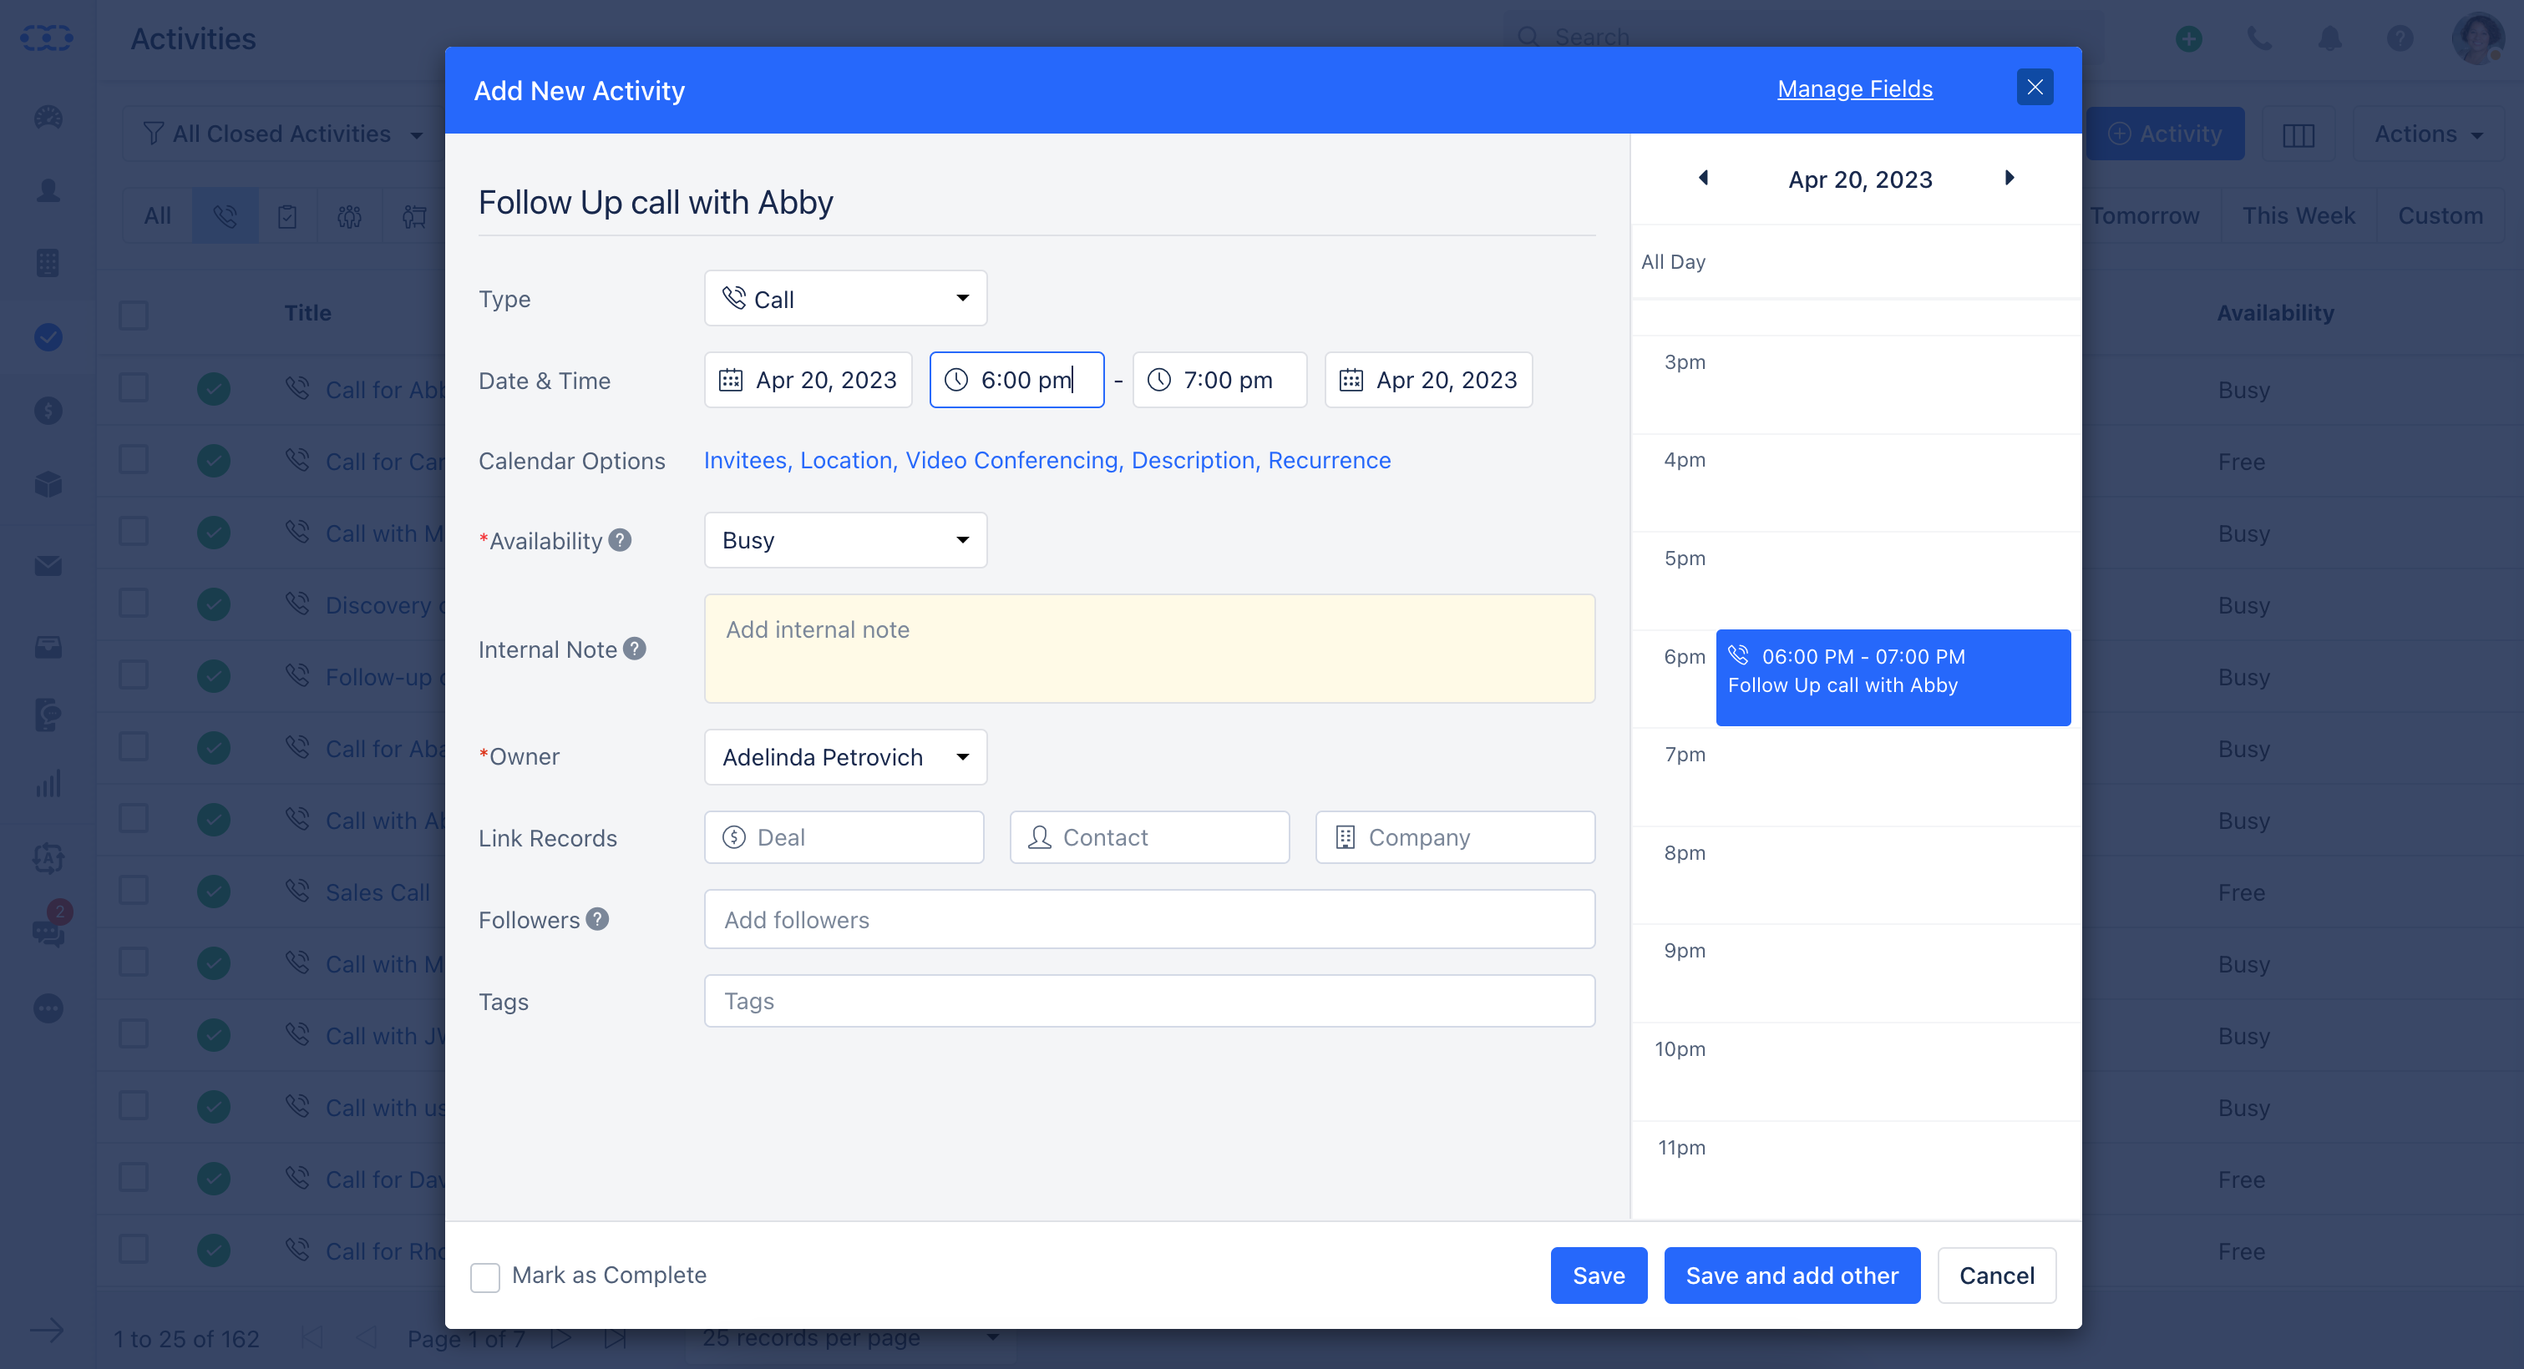
Task: Toggle completed status of Sales Call row
Action: pos(213,892)
